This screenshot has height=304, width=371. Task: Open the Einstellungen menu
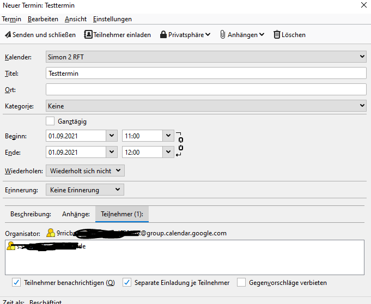click(112, 19)
